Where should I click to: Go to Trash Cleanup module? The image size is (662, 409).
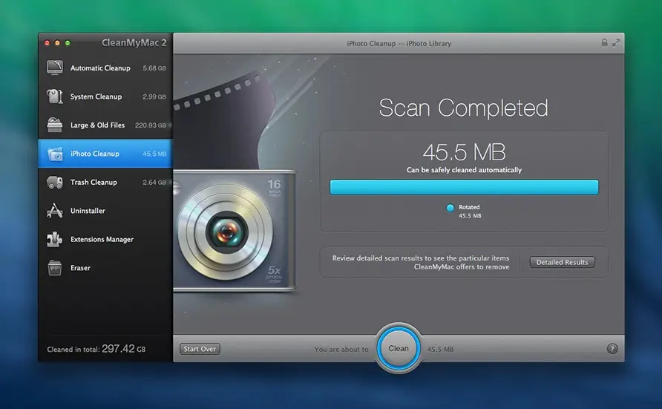coord(105,183)
